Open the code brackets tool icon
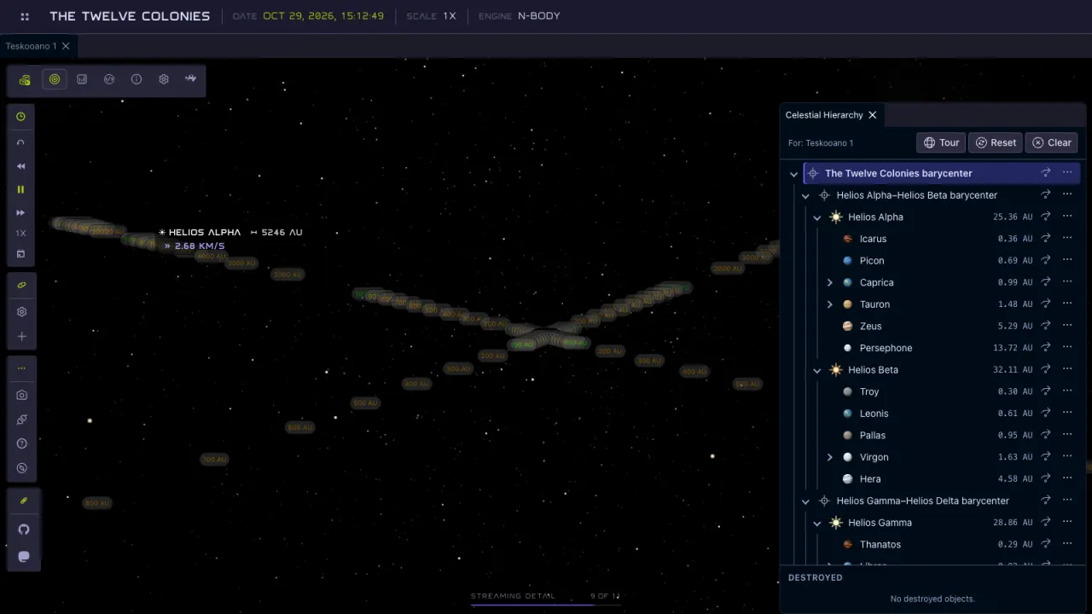 [x=109, y=79]
